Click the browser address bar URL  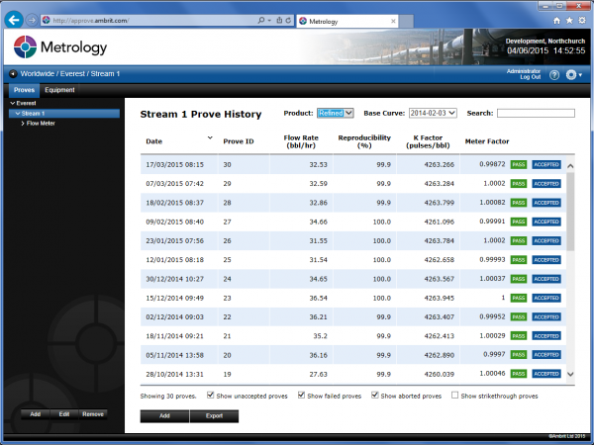click(x=91, y=21)
